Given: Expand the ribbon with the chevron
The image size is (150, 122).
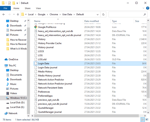Looking at the screenshot, I should [x=143, y=8].
